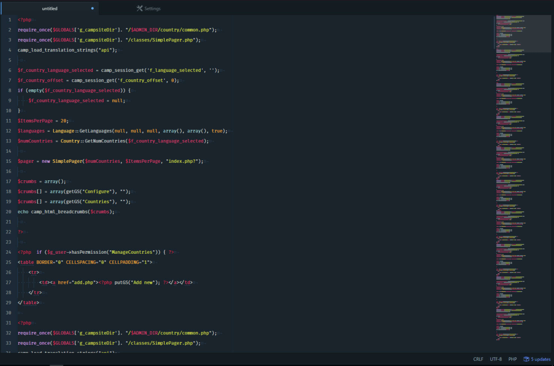Screen dimensions: 554x366
Task: Click SimplePager on line 15
Action: [67, 161]
